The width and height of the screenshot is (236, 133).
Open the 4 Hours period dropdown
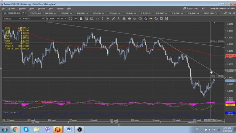pyautogui.click(x=33, y=18)
